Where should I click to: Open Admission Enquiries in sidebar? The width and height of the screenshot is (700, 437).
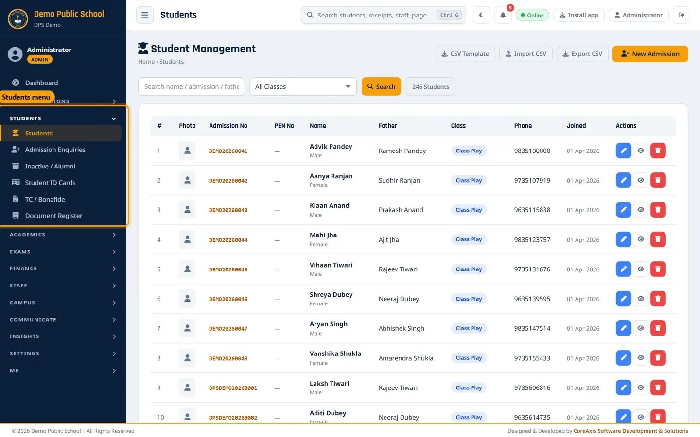pos(61,150)
